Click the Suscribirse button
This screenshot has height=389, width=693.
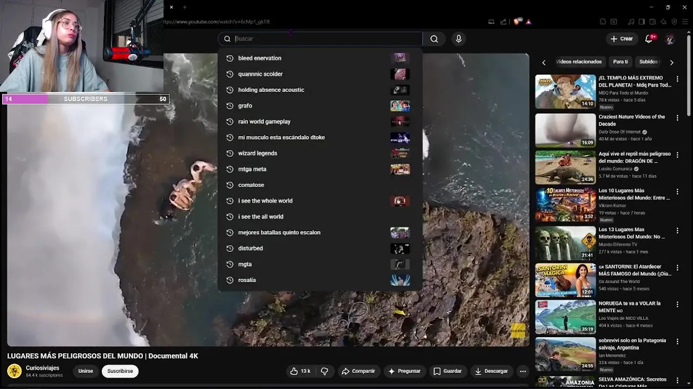pyautogui.click(x=120, y=371)
